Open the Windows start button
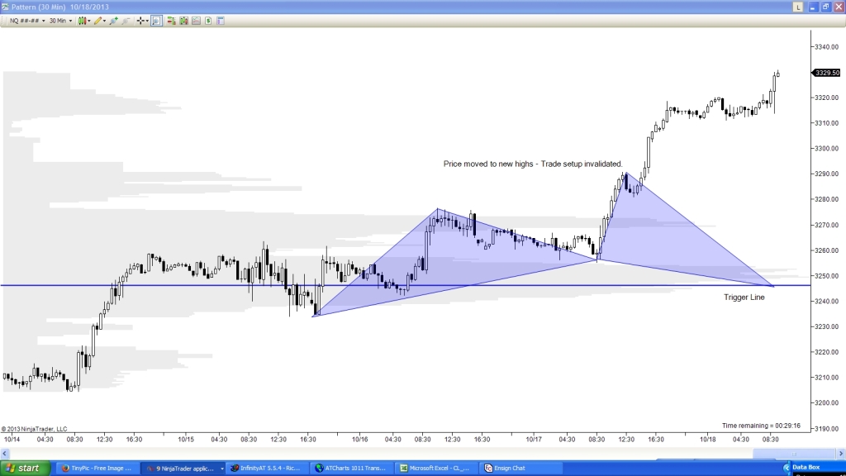 (x=26, y=468)
